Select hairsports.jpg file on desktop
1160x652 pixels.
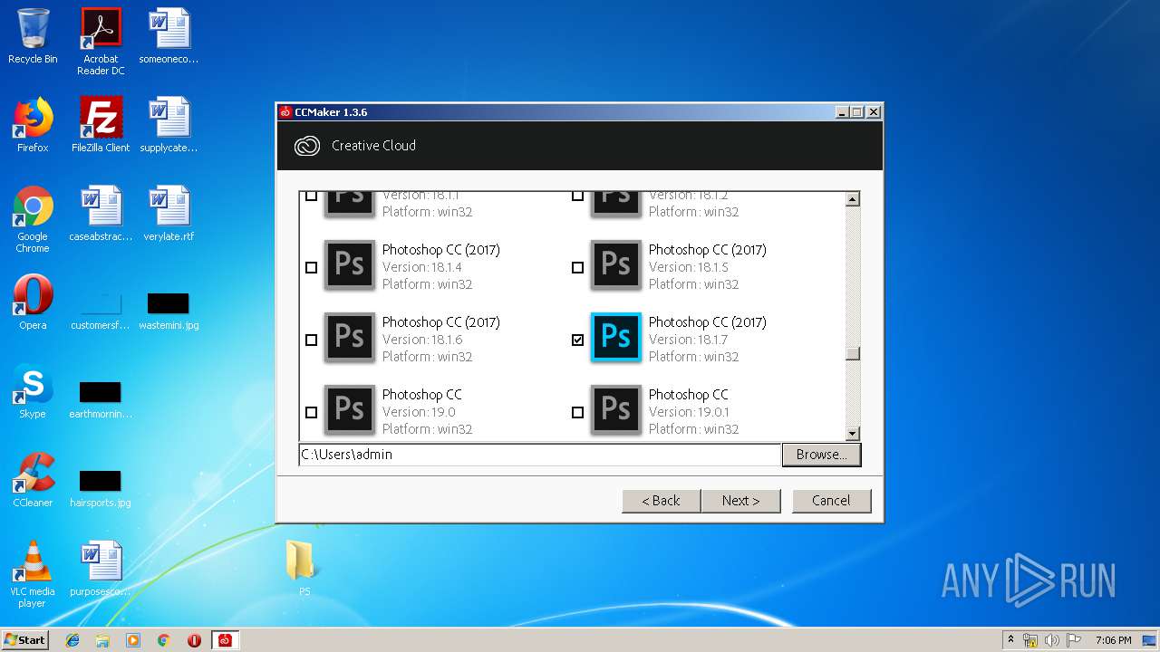tap(101, 487)
